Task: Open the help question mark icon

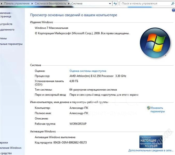Action: tap(173, 10)
